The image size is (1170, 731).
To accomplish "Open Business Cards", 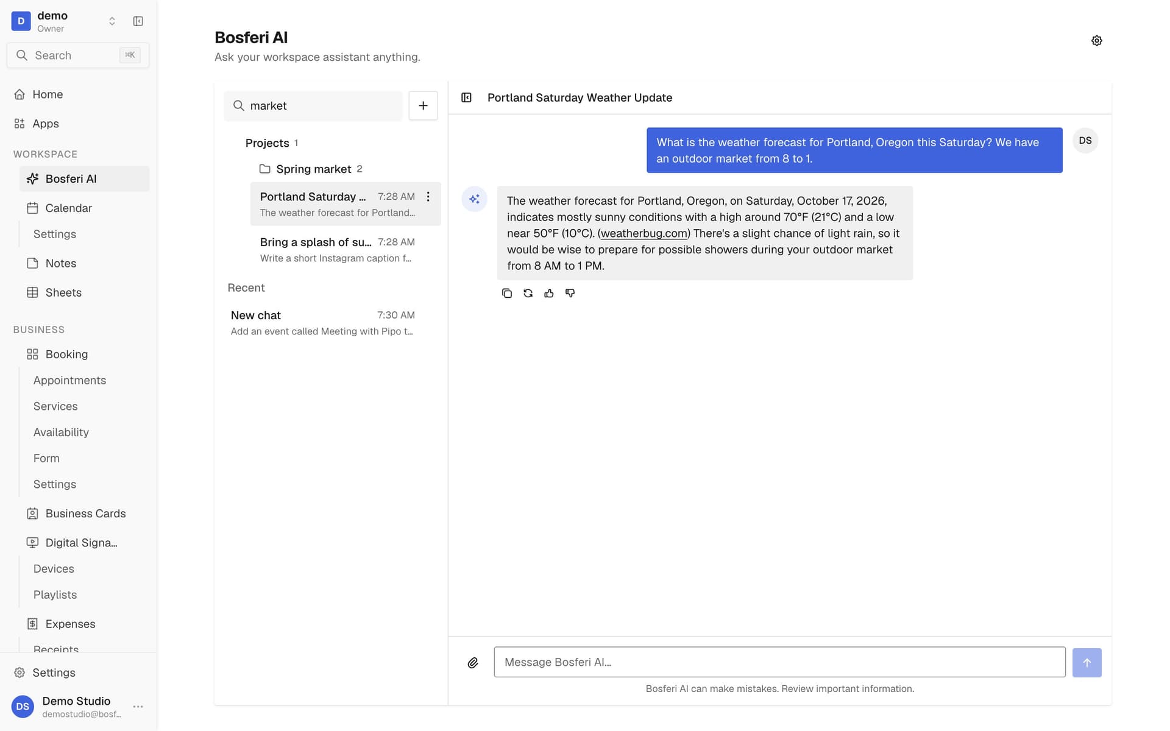I will pyautogui.click(x=84, y=514).
